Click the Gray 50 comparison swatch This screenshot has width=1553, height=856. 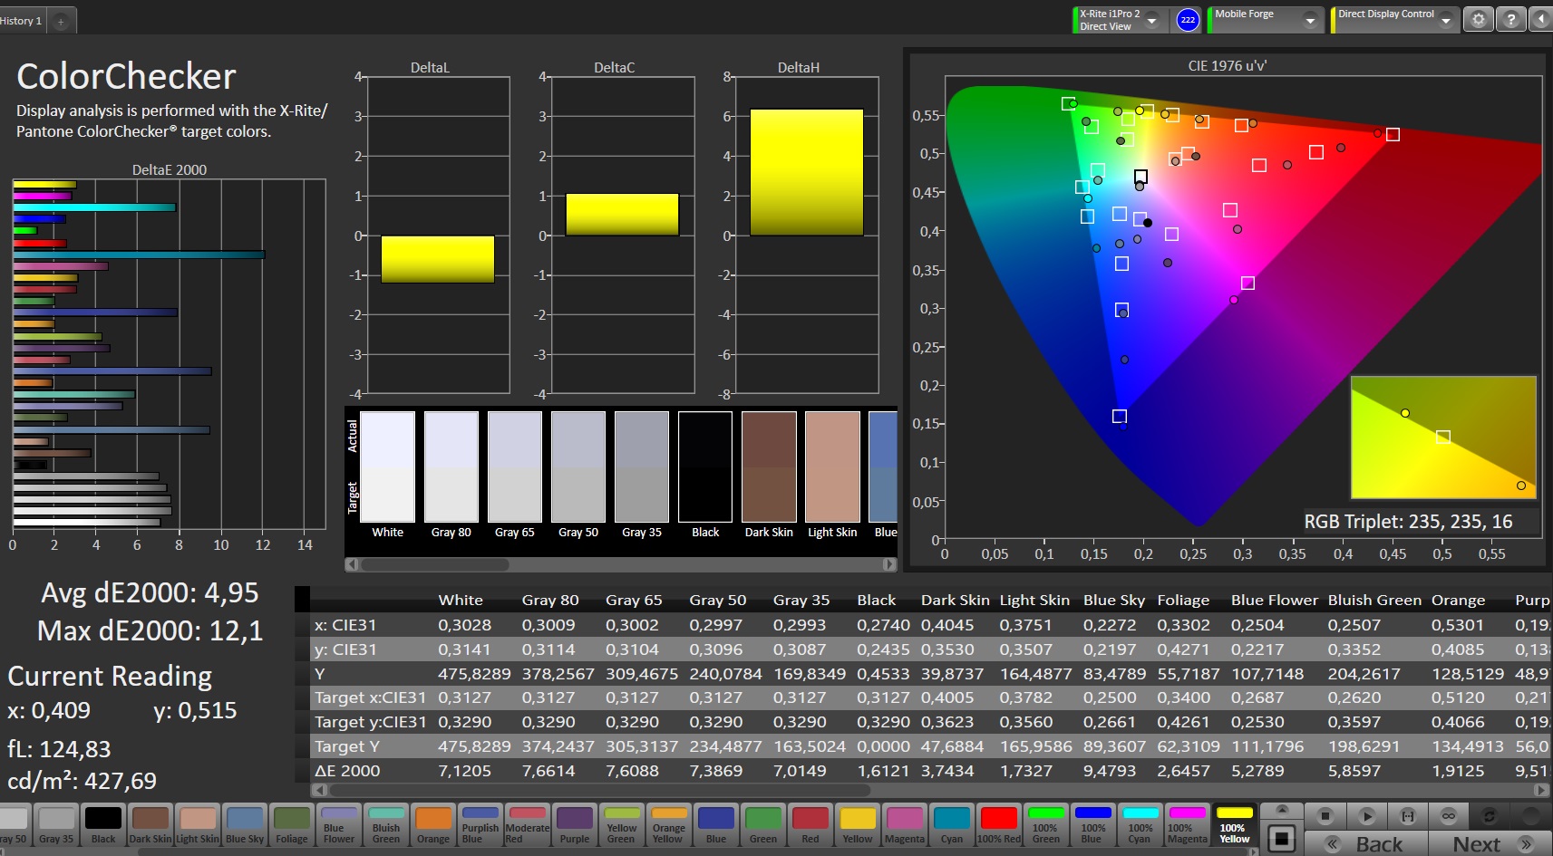[x=578, y=466]
